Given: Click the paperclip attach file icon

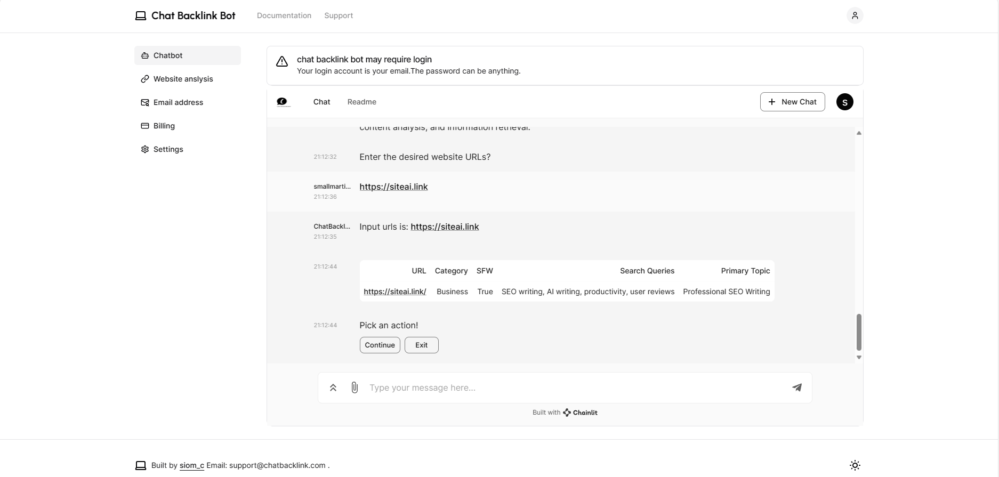Looking at the screenshot, I should click(355, 387).
